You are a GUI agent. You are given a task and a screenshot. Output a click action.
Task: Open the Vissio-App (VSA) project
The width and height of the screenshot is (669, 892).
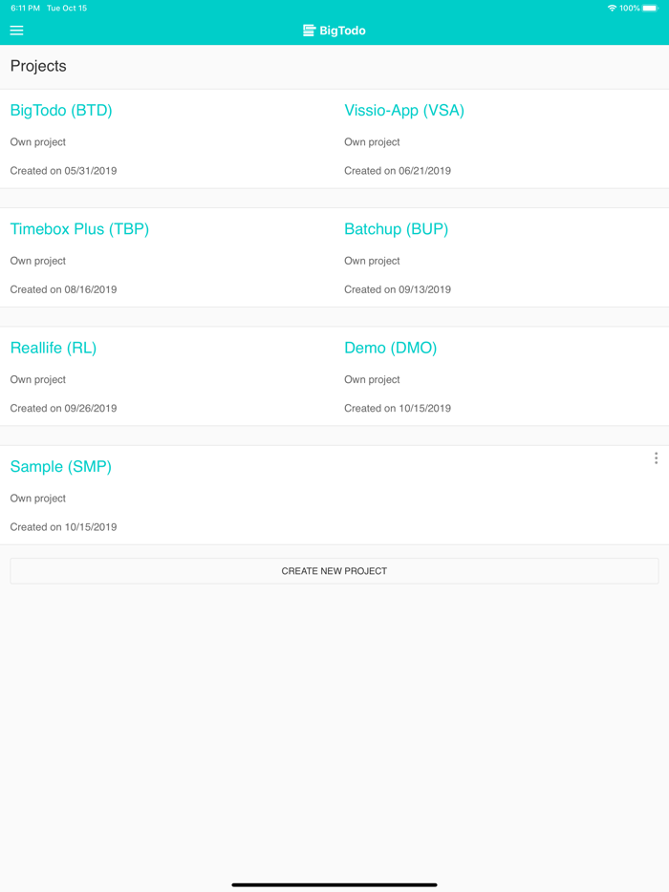(x=404, y=111)
